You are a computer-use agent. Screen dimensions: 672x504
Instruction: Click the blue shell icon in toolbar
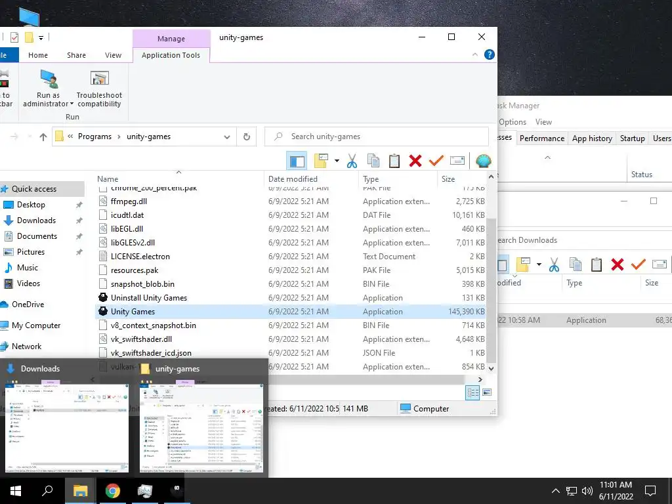(484, 161)
